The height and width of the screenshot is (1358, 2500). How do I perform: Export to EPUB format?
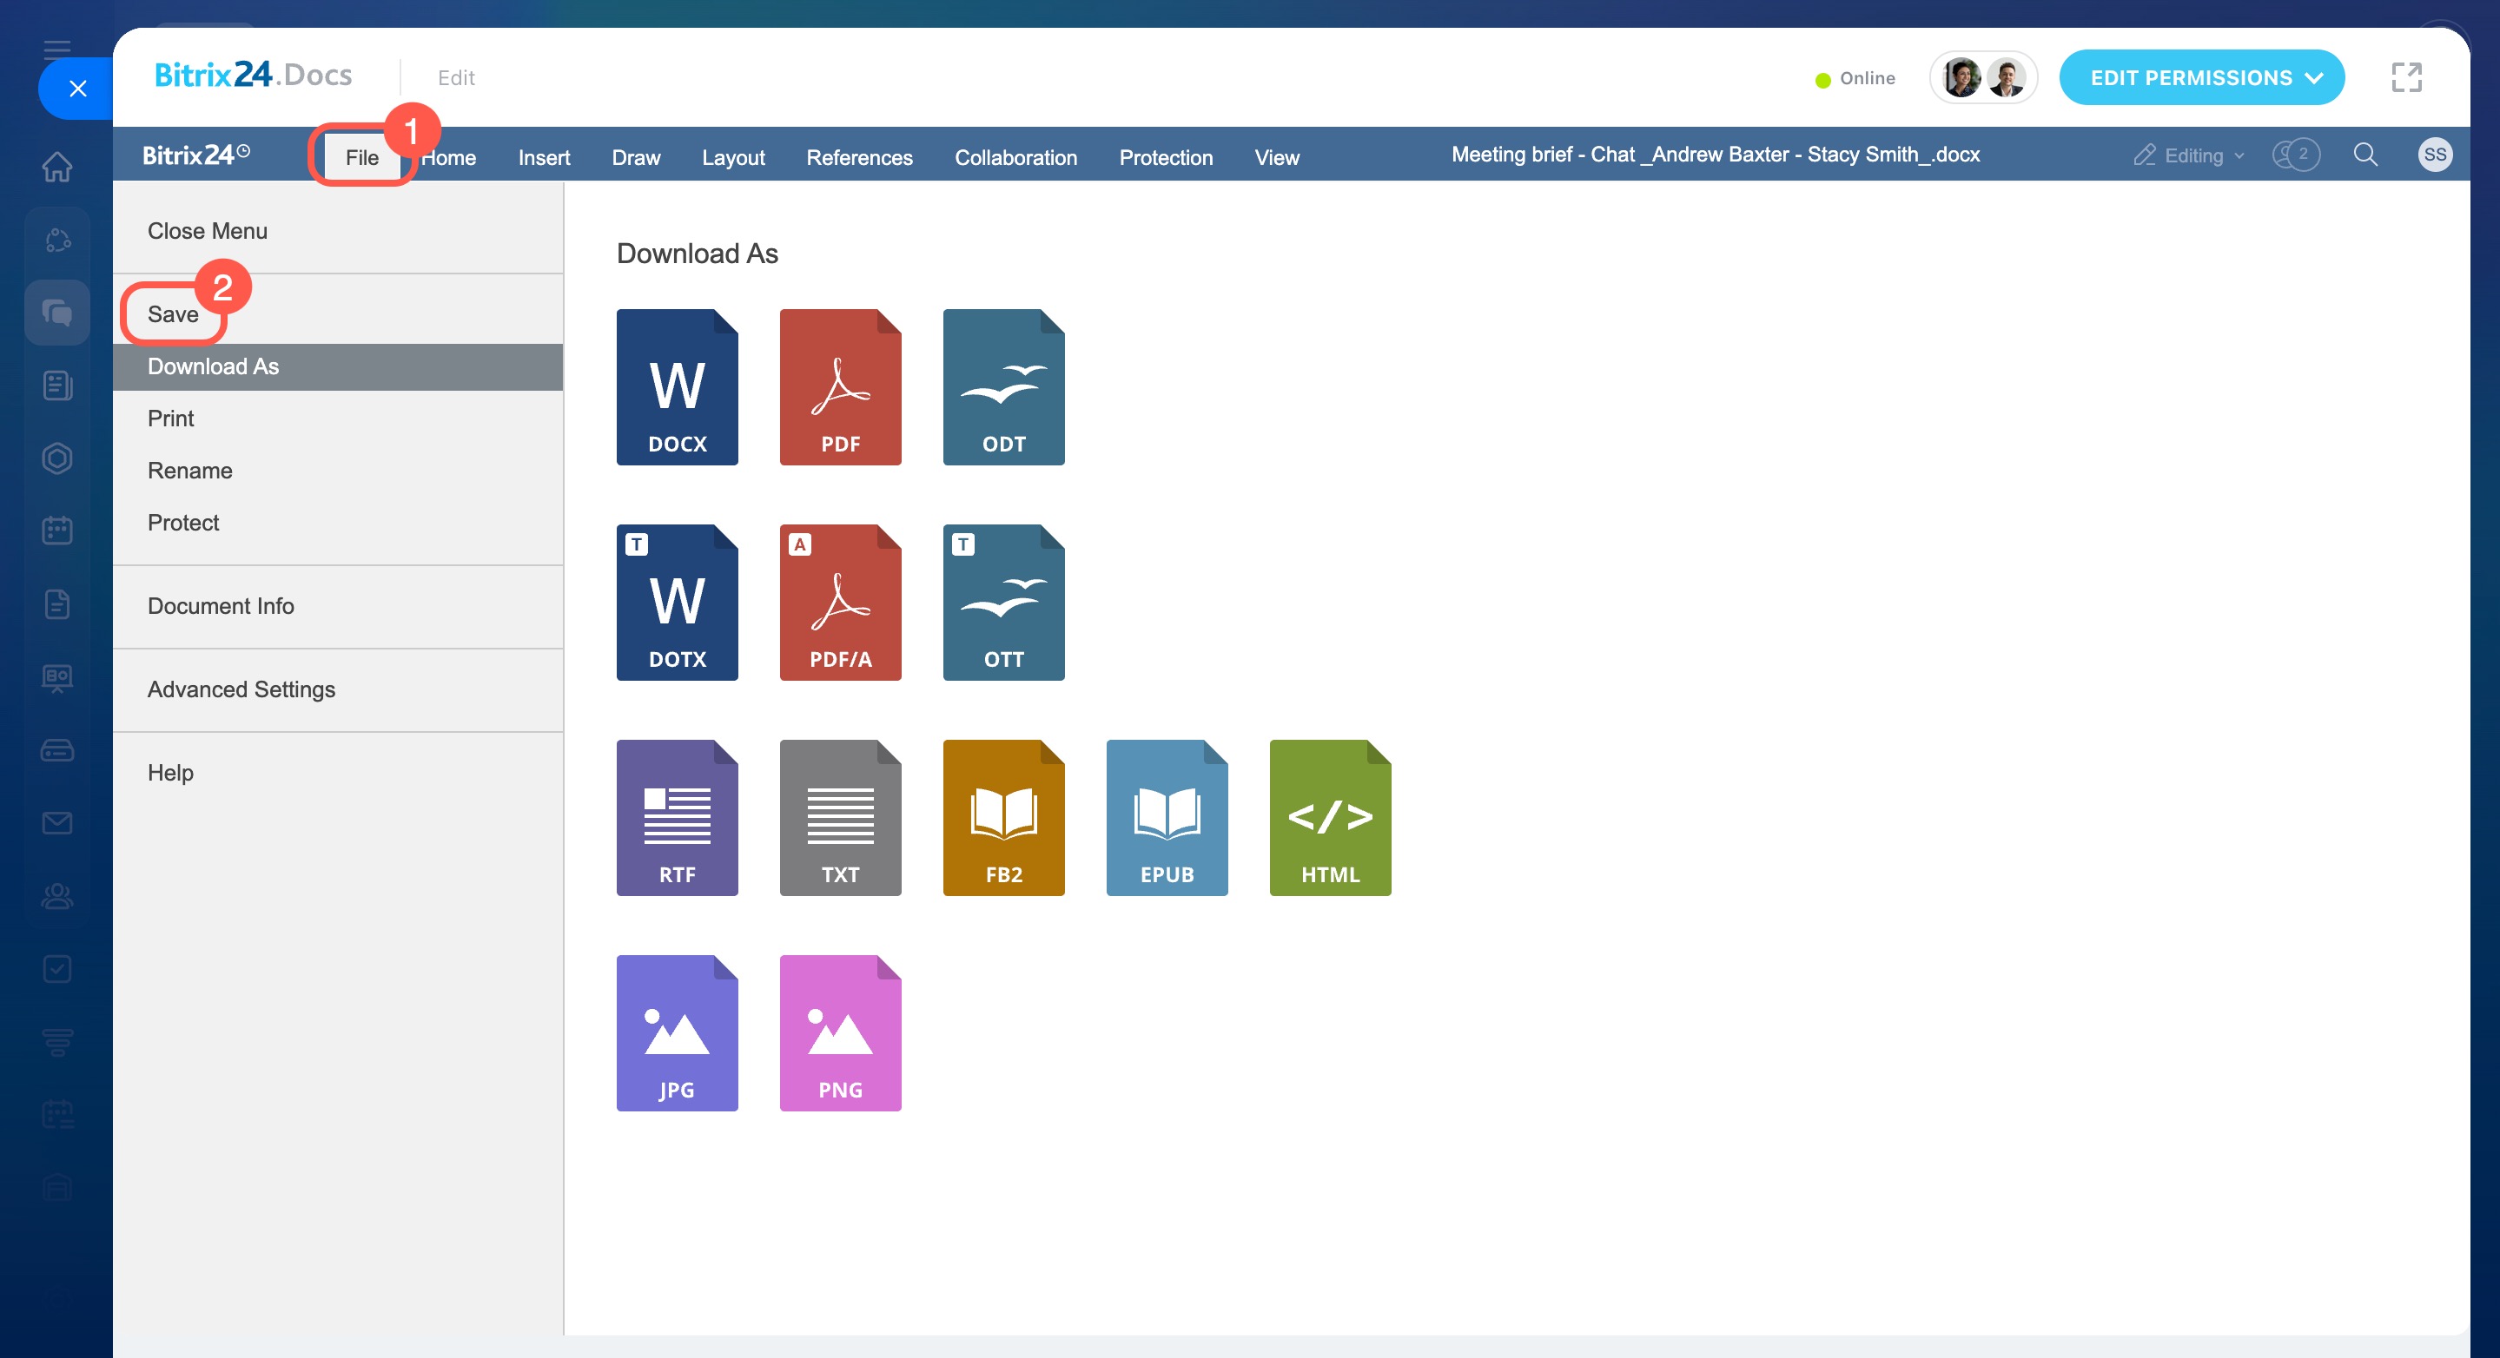1167,817
